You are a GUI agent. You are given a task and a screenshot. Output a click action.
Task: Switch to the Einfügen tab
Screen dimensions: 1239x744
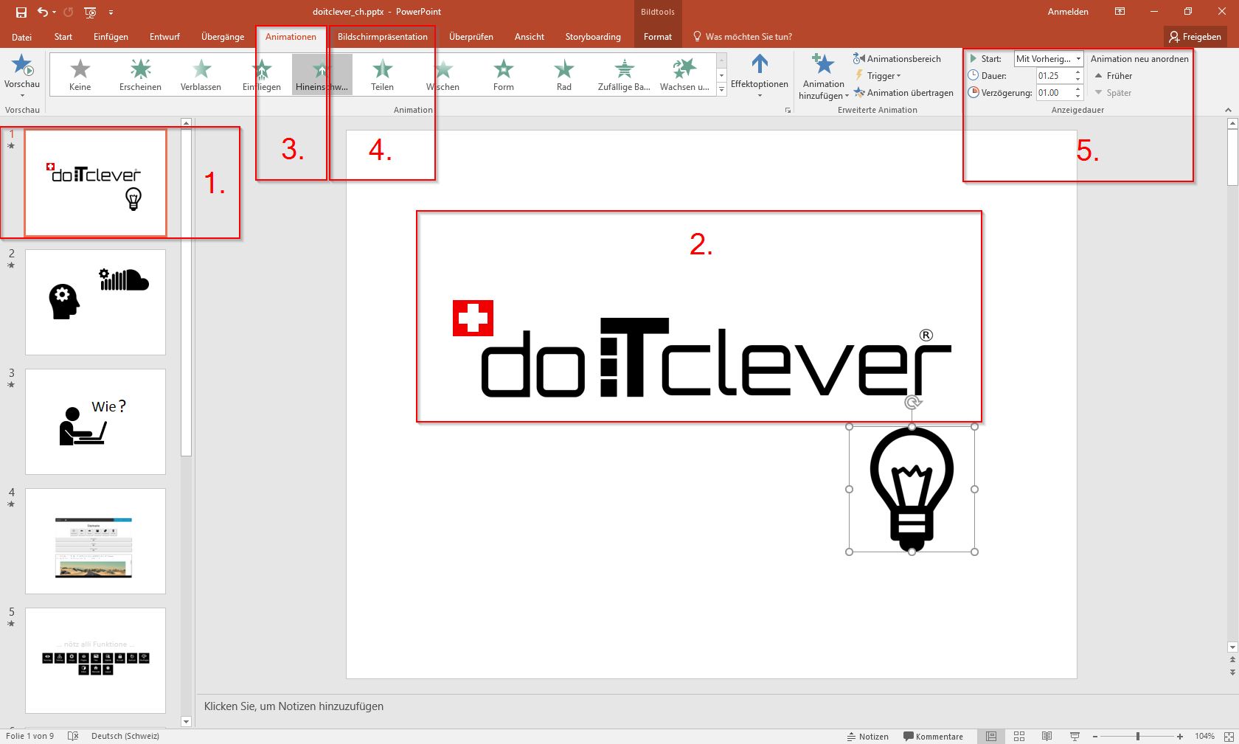tap(111, 37)
